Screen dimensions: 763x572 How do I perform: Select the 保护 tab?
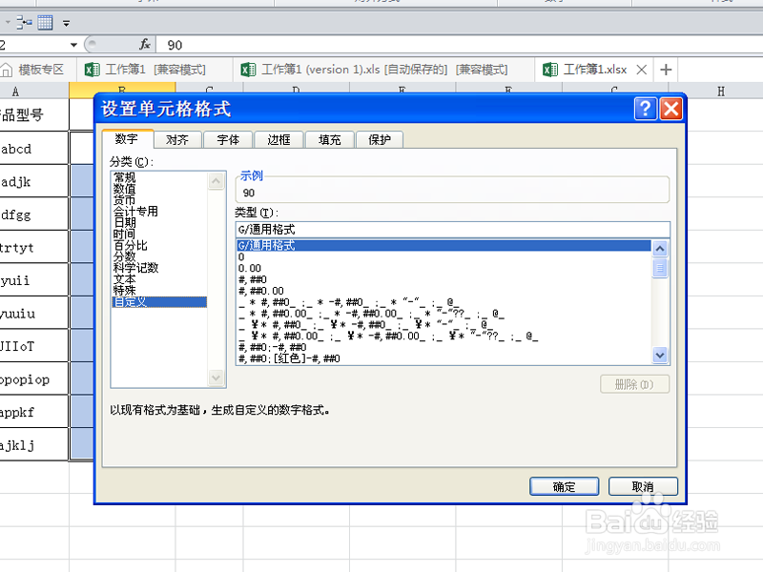click(x=380, y=139)
